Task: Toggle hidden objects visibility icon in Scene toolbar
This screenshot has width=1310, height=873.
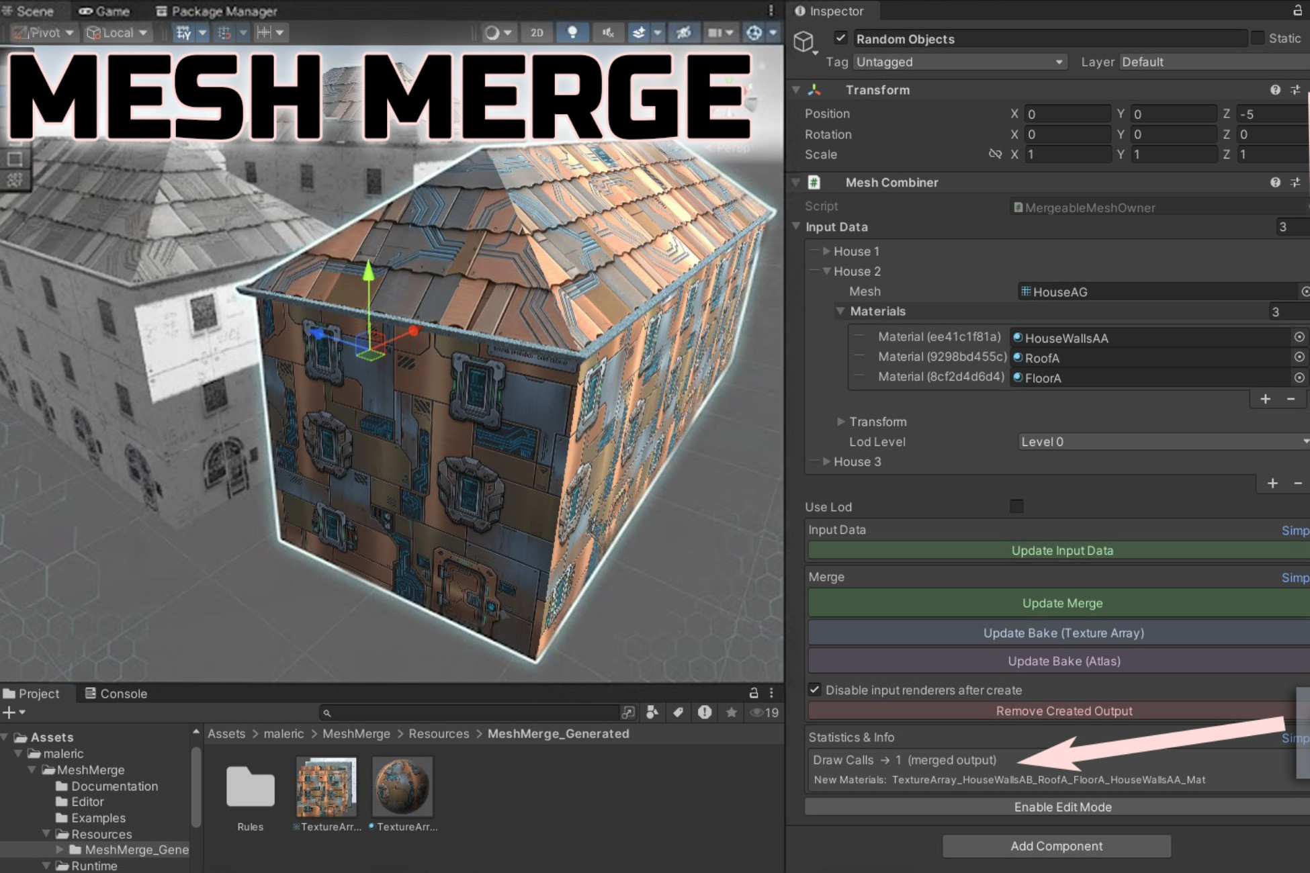Action: (x=683, y=32)
